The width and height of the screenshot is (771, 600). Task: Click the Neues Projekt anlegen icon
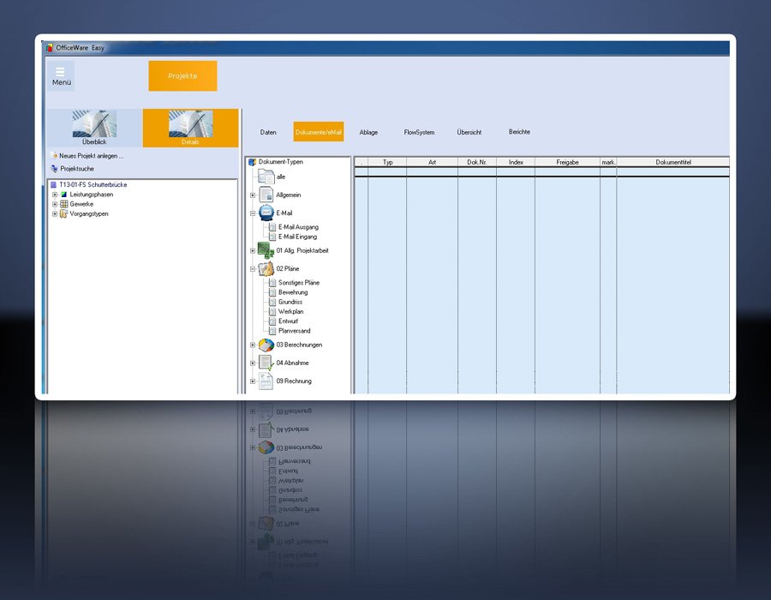54,155
